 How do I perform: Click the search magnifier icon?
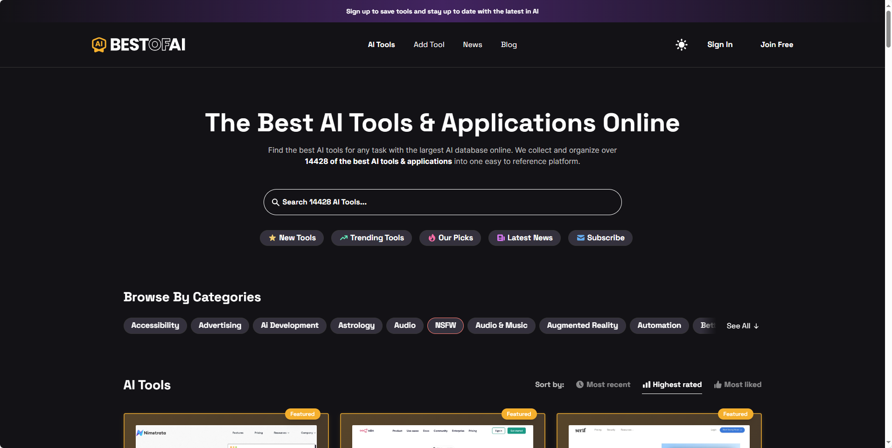coord(276,202)
